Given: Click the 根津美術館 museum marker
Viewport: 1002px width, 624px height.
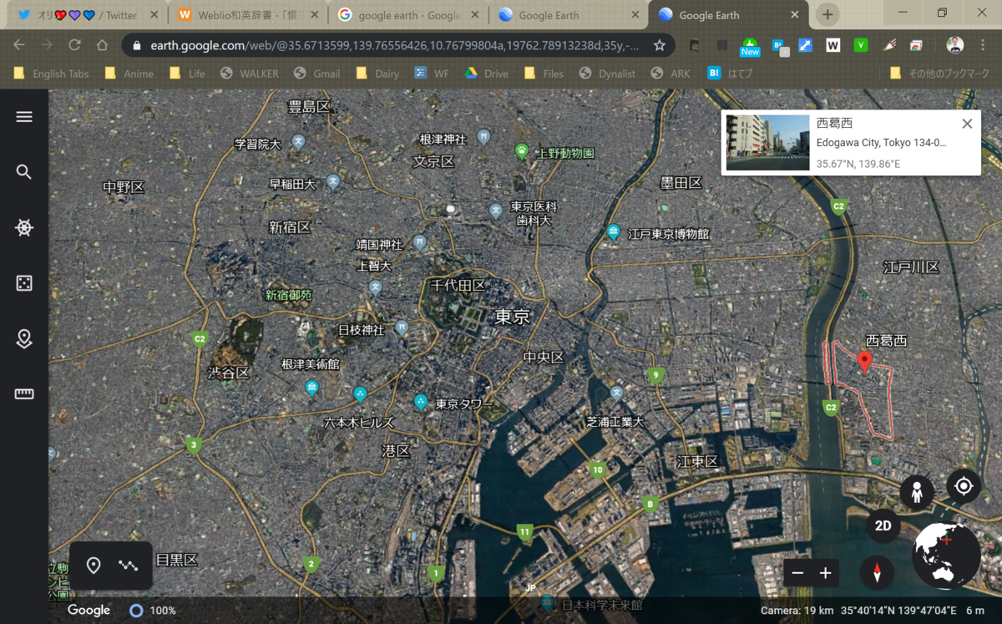Looking at the screenshot, I should pyautogui.click(x=311, y=387).
